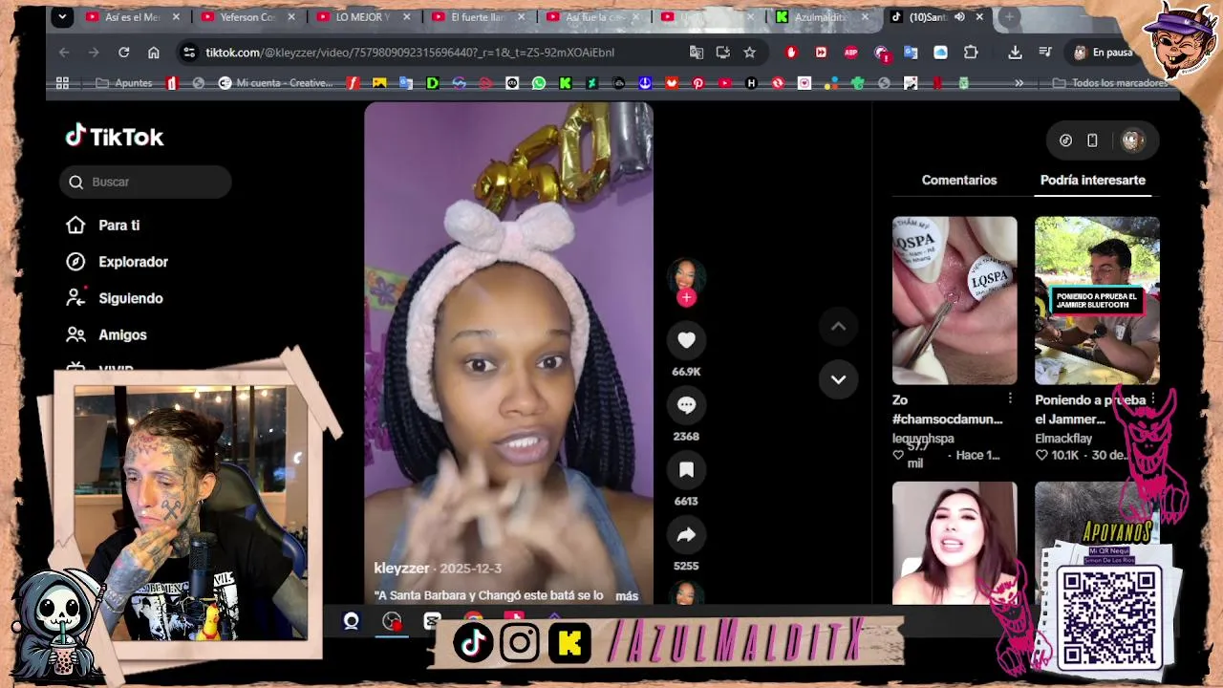This screenshot has width=1223, height=688.
Task: Open the apps grid in the bookmarks bar
Action: [62, 83]
